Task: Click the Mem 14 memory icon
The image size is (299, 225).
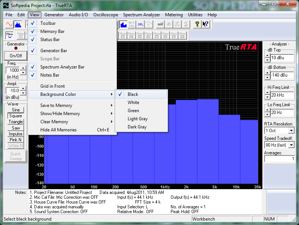Action: click(x=131, y=35)
